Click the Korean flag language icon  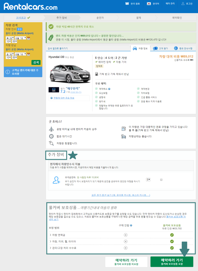(149, 4)
